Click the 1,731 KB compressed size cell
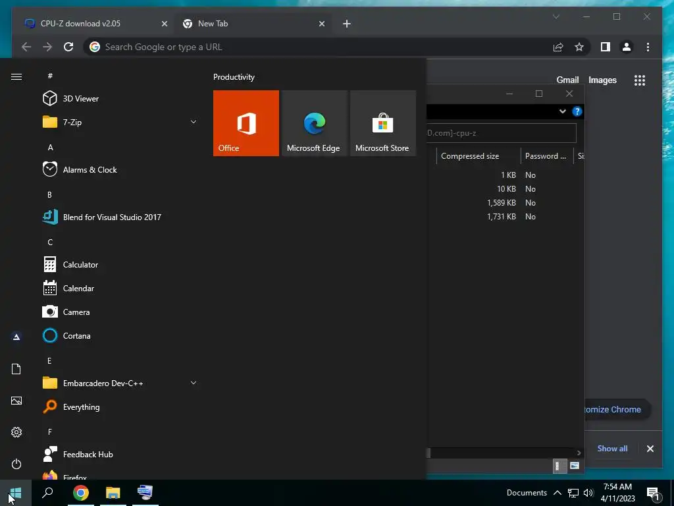 coord(501,216)
